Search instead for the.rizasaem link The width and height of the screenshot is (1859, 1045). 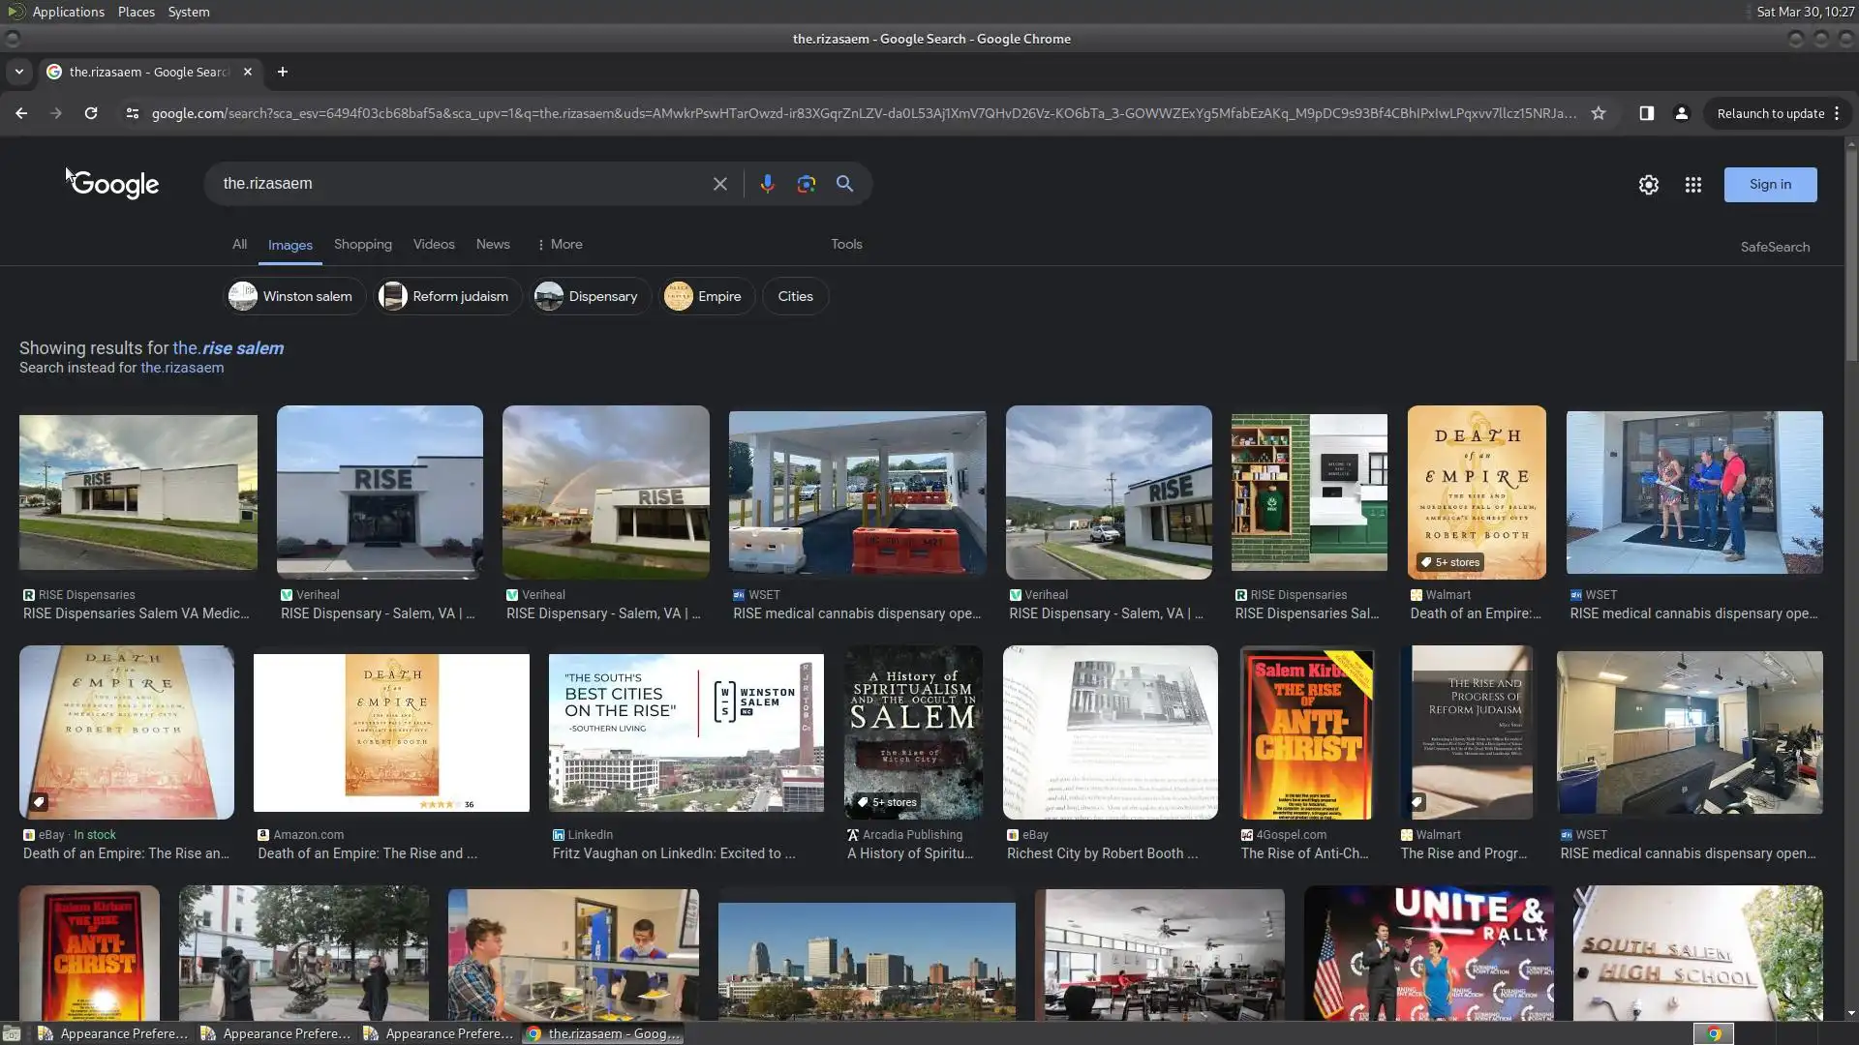pos(182,368)
